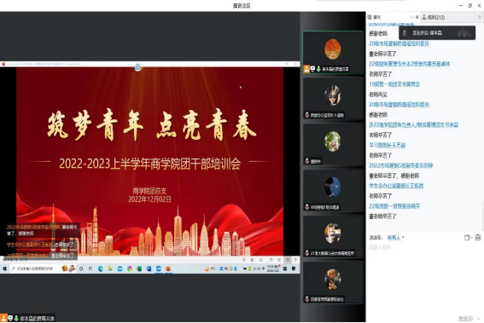Open the 发送至 所有人 recipient dropdown
Viewport: 484px width, 323px height.
pos(395,238)
